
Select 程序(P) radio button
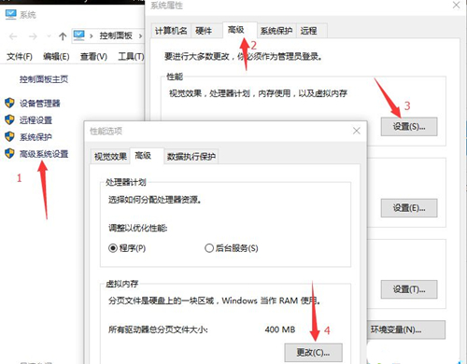point(127,248)
